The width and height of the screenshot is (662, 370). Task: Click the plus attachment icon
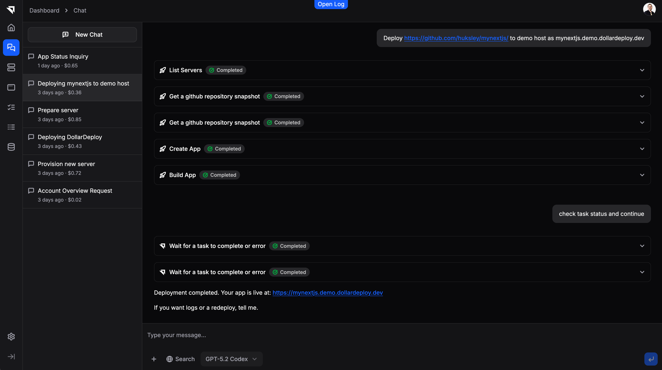[154, 359]
